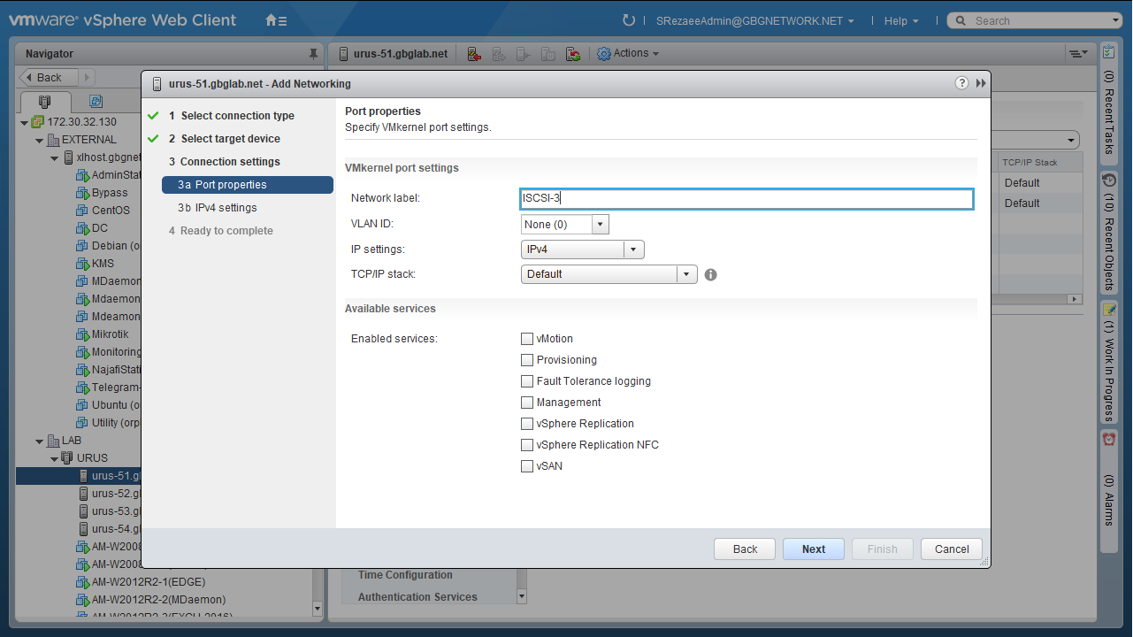Click the Next button in the dialog

814,549
